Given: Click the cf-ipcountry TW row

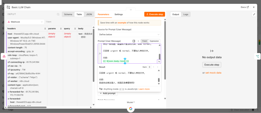Looking at the screenshot, I should tap(17, 70).
